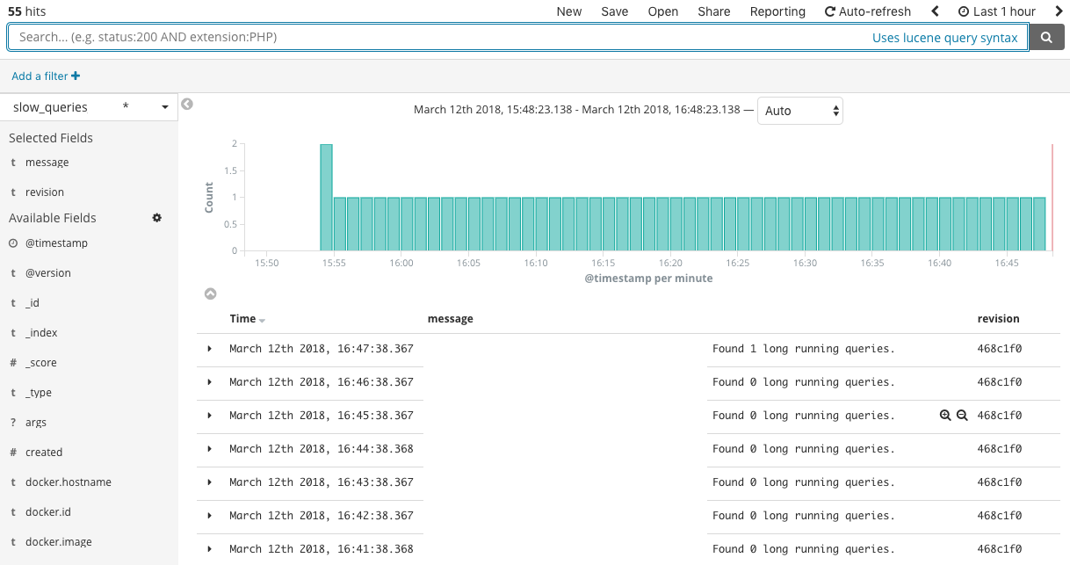Image resolution: width=1070 pixels, height=565 pixels.
Task: Open the Save menu item
Action: [x=615, y=11]
